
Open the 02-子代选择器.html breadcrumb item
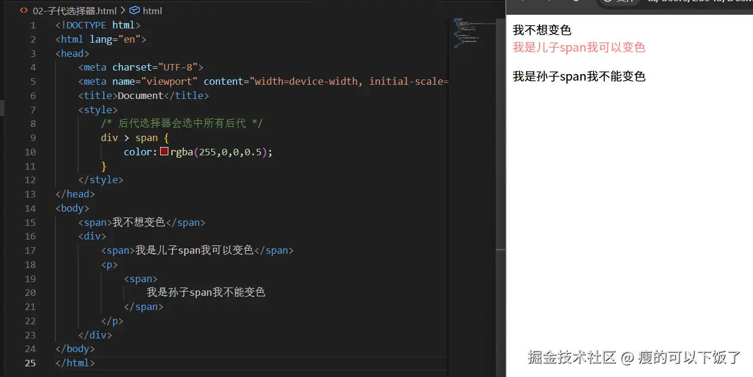pyautogui.click(x=75, y=10)
